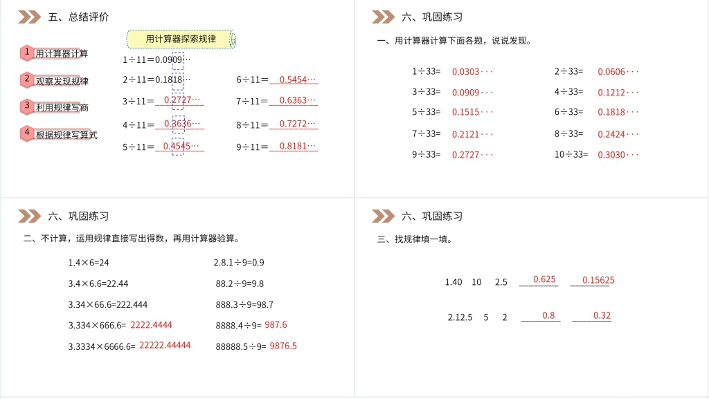Viewport: 709px width, 399px height.
Task: Click the blank filled with 0.625
Action: tap(539, 280)
